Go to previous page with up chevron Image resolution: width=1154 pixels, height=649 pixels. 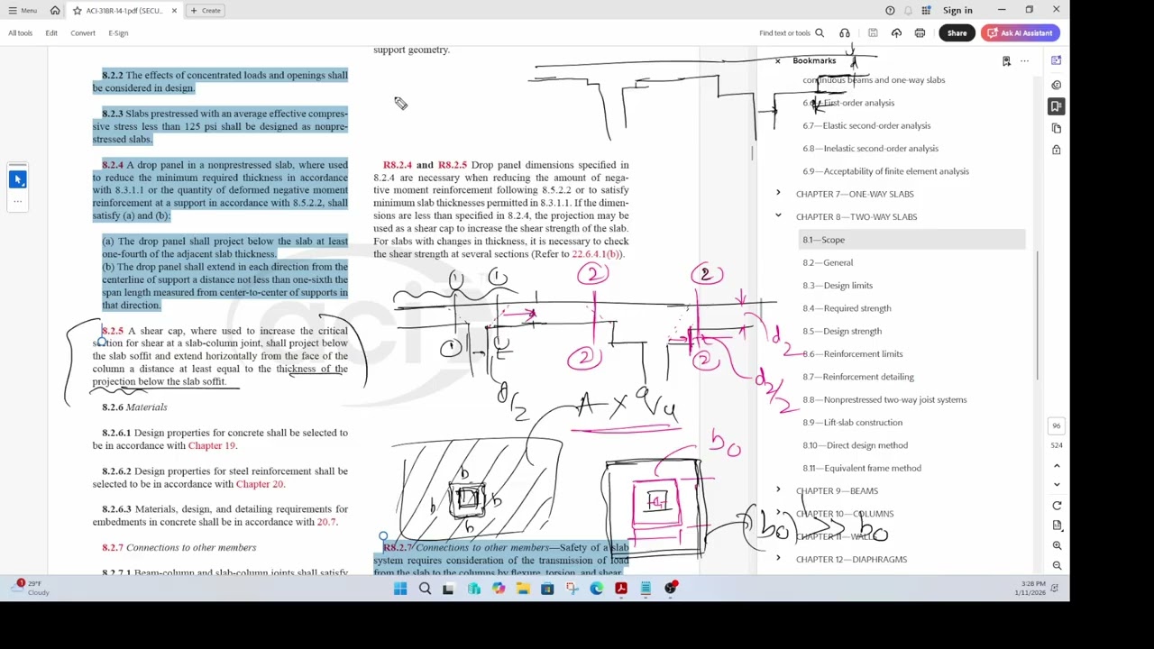tap(1057, 466)
